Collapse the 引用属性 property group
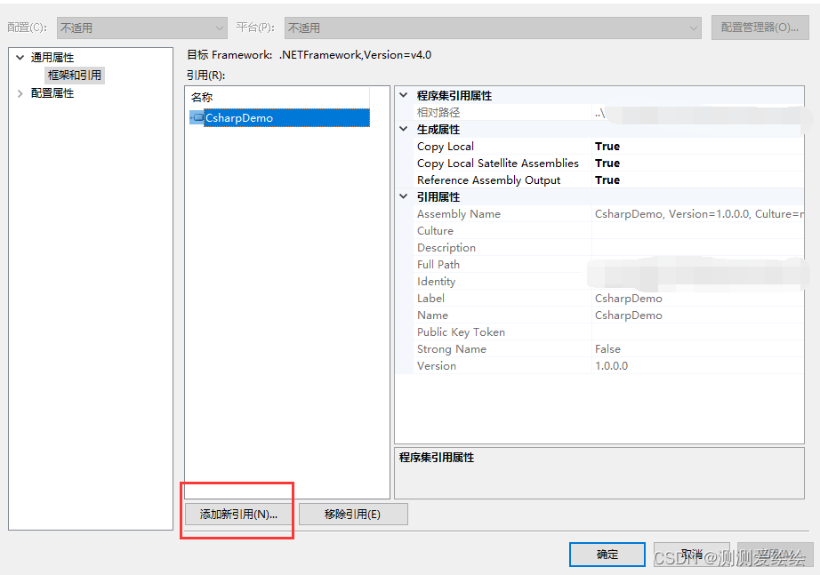Viewport: 820px width, 575px height. [403, 196]
